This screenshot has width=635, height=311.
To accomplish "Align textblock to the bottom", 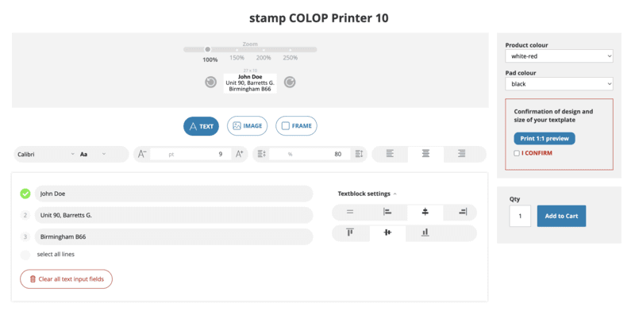I will point(425,232).
